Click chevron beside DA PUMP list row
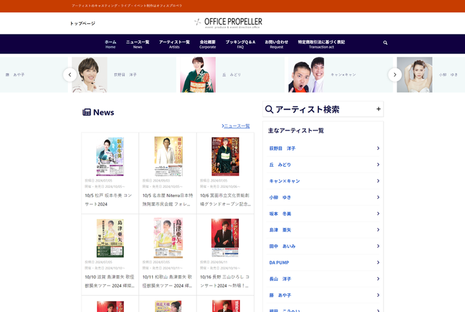Screen dimensions: 465x312 click(x=378, y=262)
